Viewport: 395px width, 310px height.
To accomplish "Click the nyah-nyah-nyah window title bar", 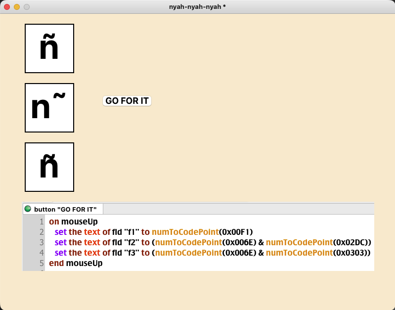I will coord(197,7).
